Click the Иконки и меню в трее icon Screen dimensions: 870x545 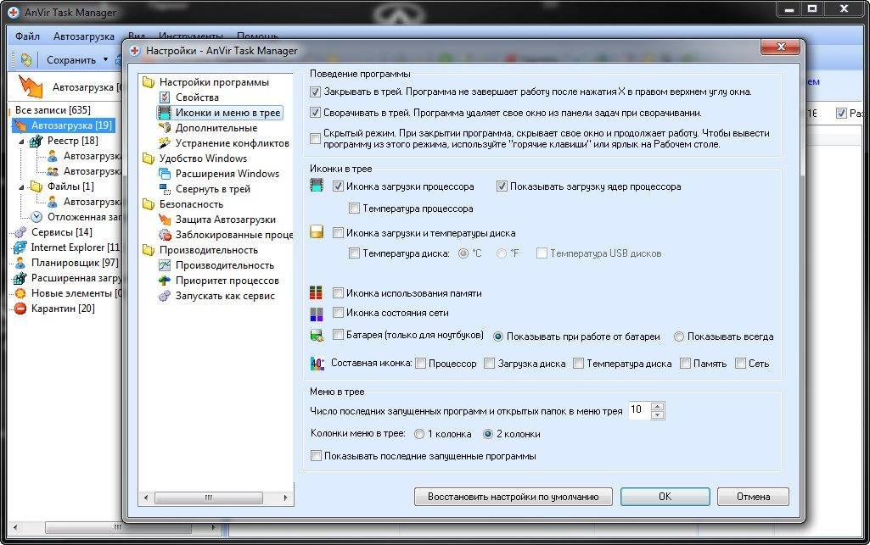(165, 113)
